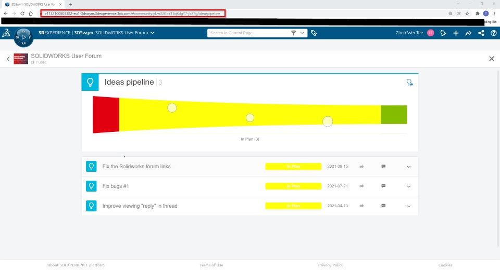Click browser back arrow
The height and width of the screenshot is (270, 500).
6,14
